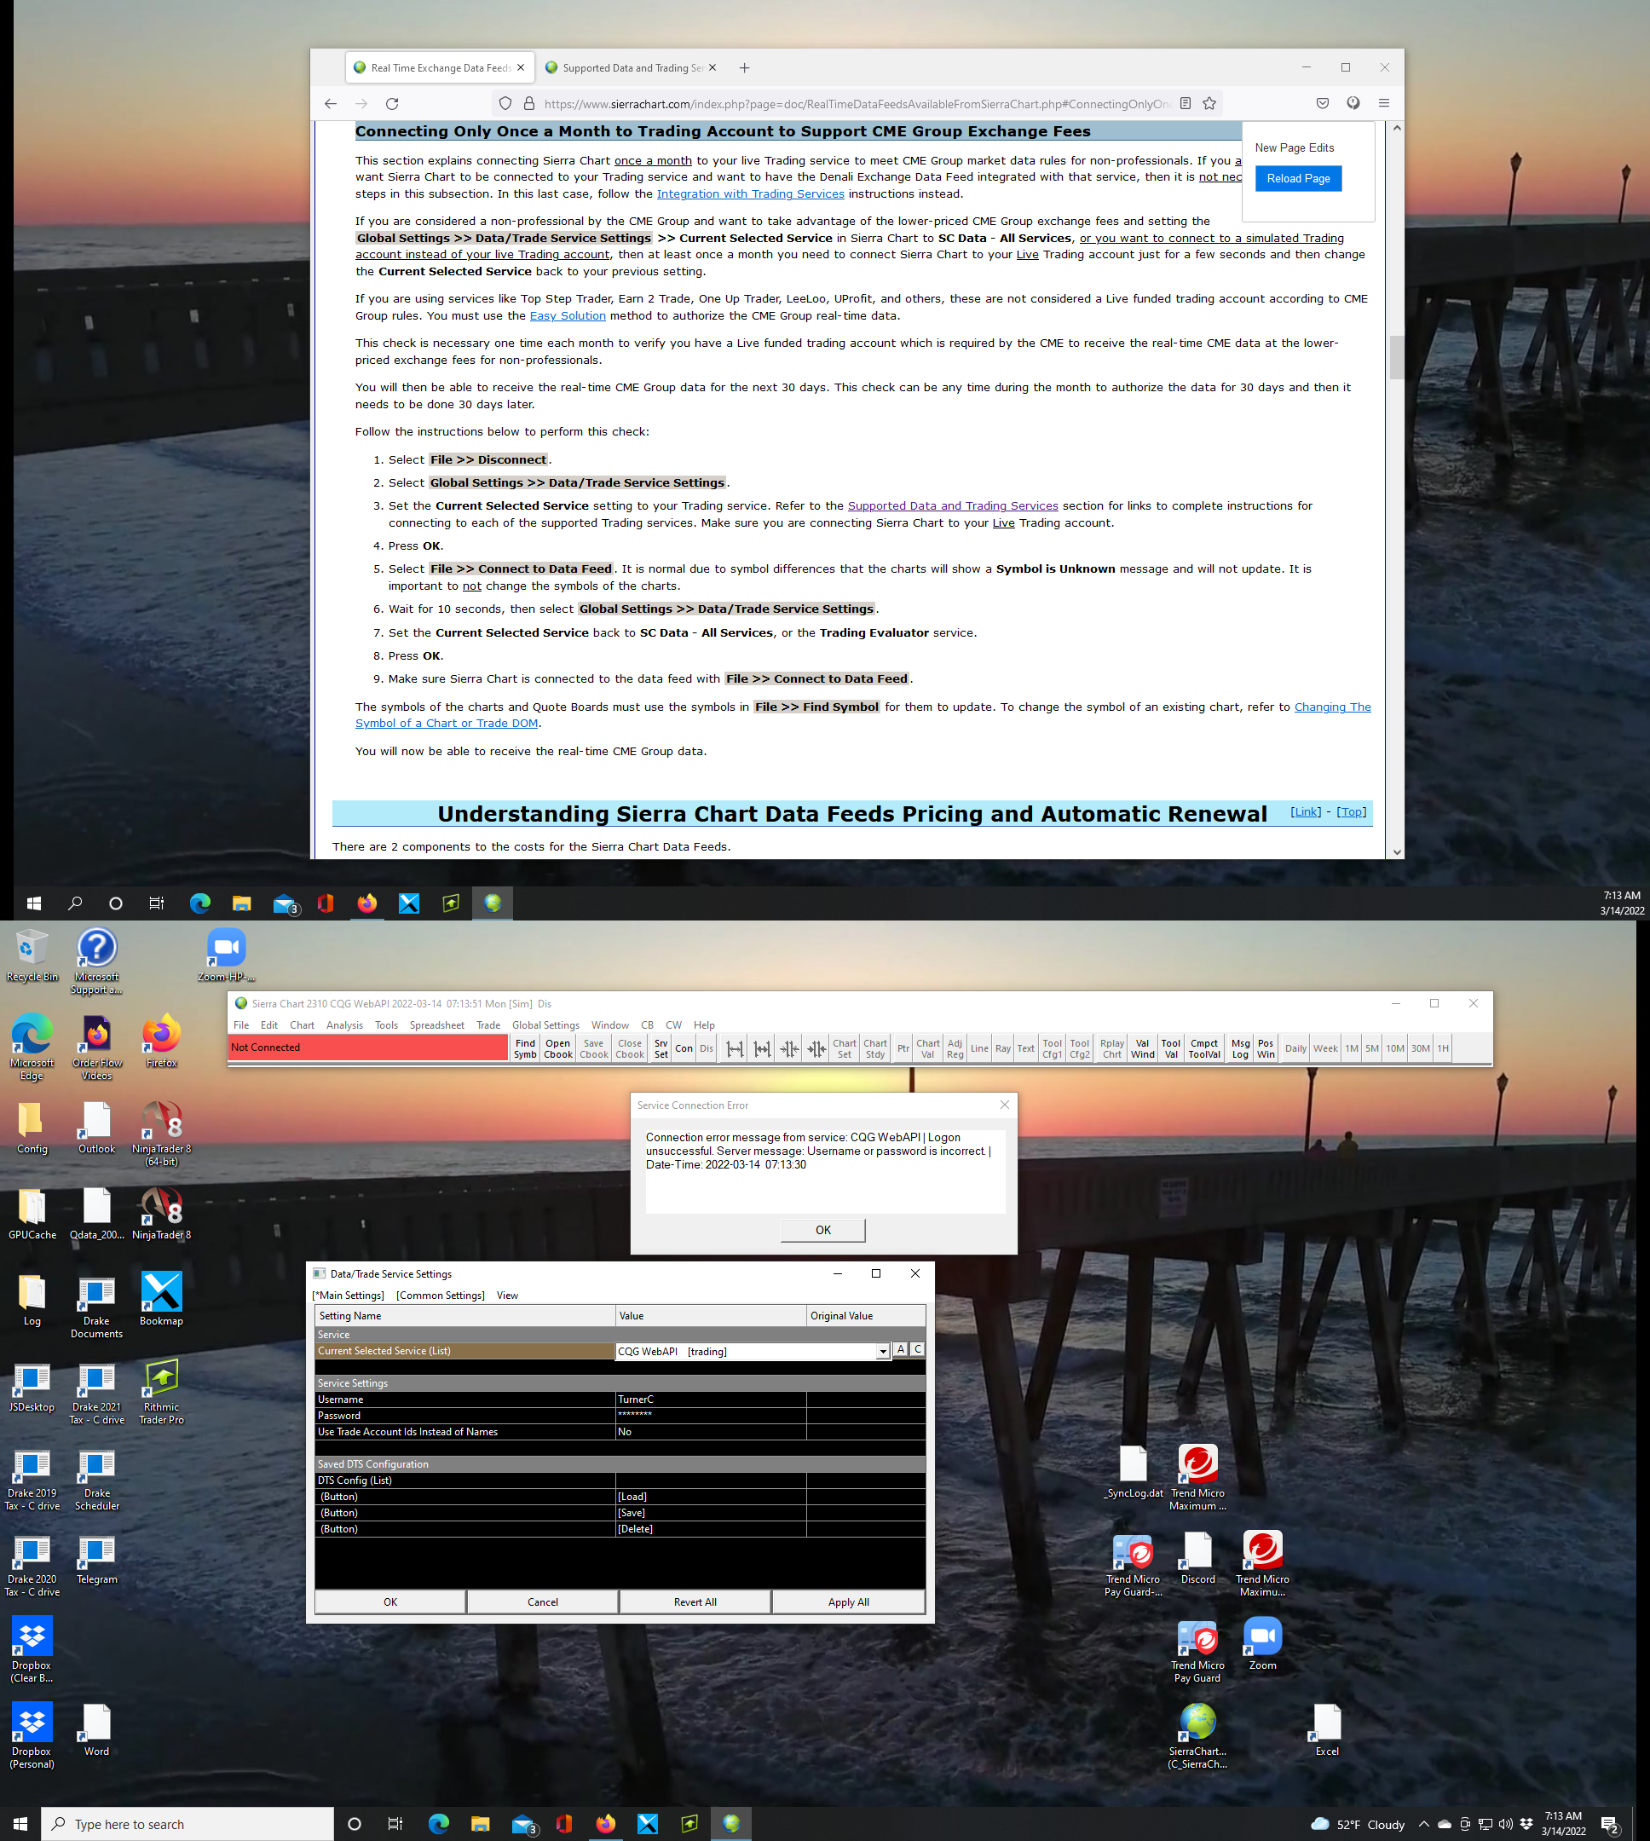Dismiss Service Connection Error with OK
Image resolution: width=1650 pixels, height=1841 pixels.
pyautogui.click(x=823, y=1230)
